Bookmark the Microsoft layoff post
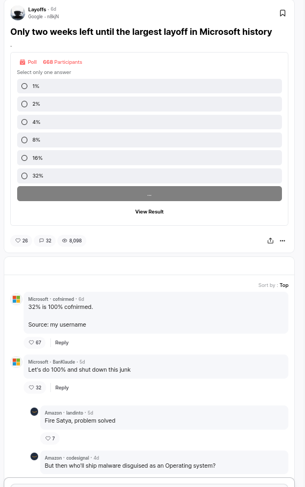 tap(282, 13)
